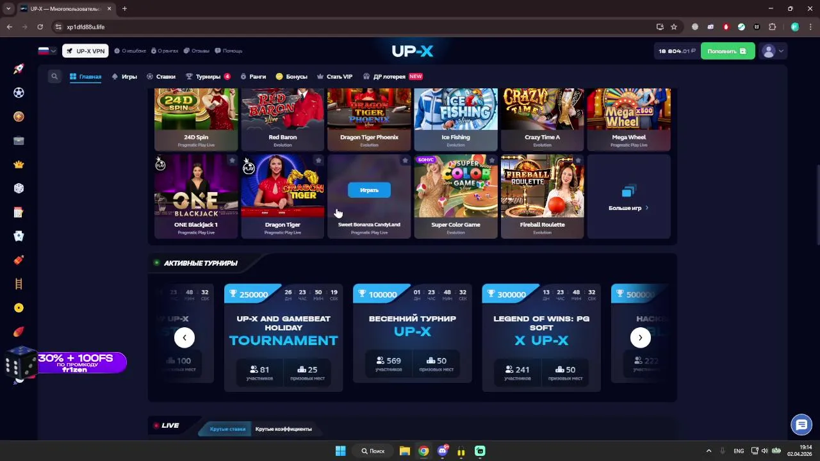
Task: Open a new browser tab
Action: click(x=124, y=9)
